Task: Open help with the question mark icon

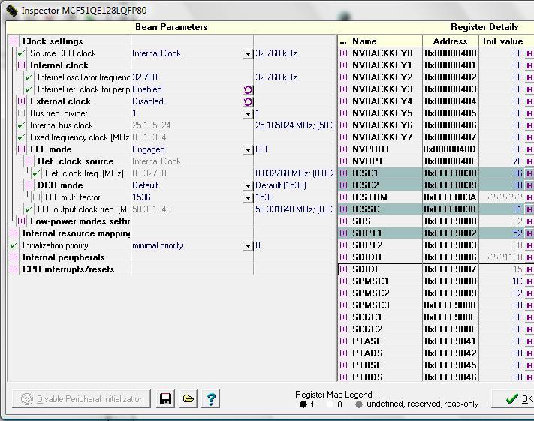Action: pos(211,399)
